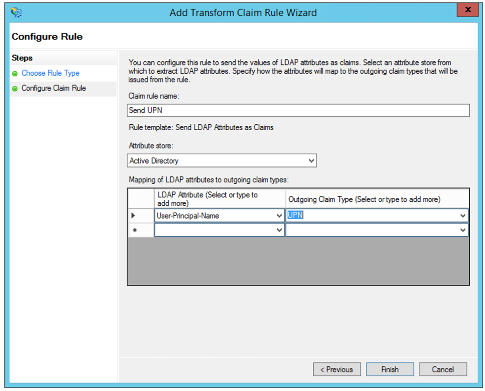This screenshot has width=485, height=391.
Task: Open the empty LDAP Attribute dropdown in new row
Action: pos(279,230)
